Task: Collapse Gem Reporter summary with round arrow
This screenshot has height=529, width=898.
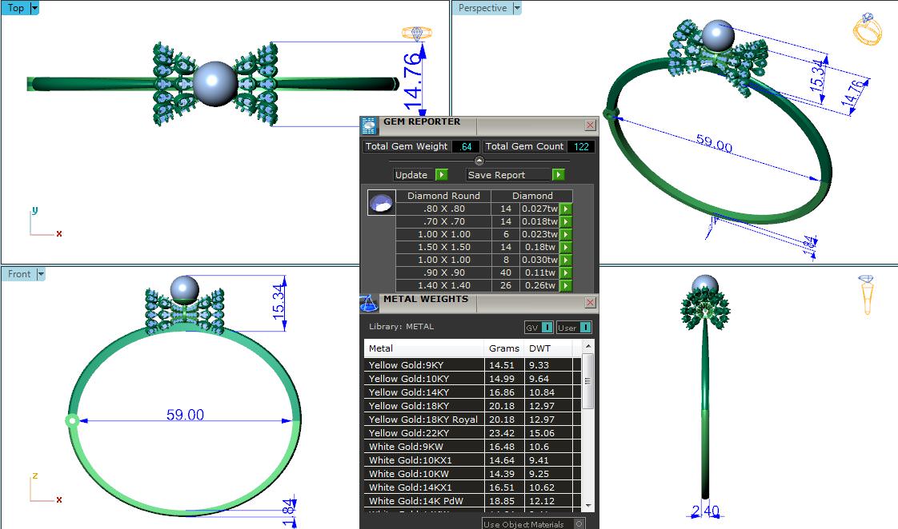Action: 479,161
